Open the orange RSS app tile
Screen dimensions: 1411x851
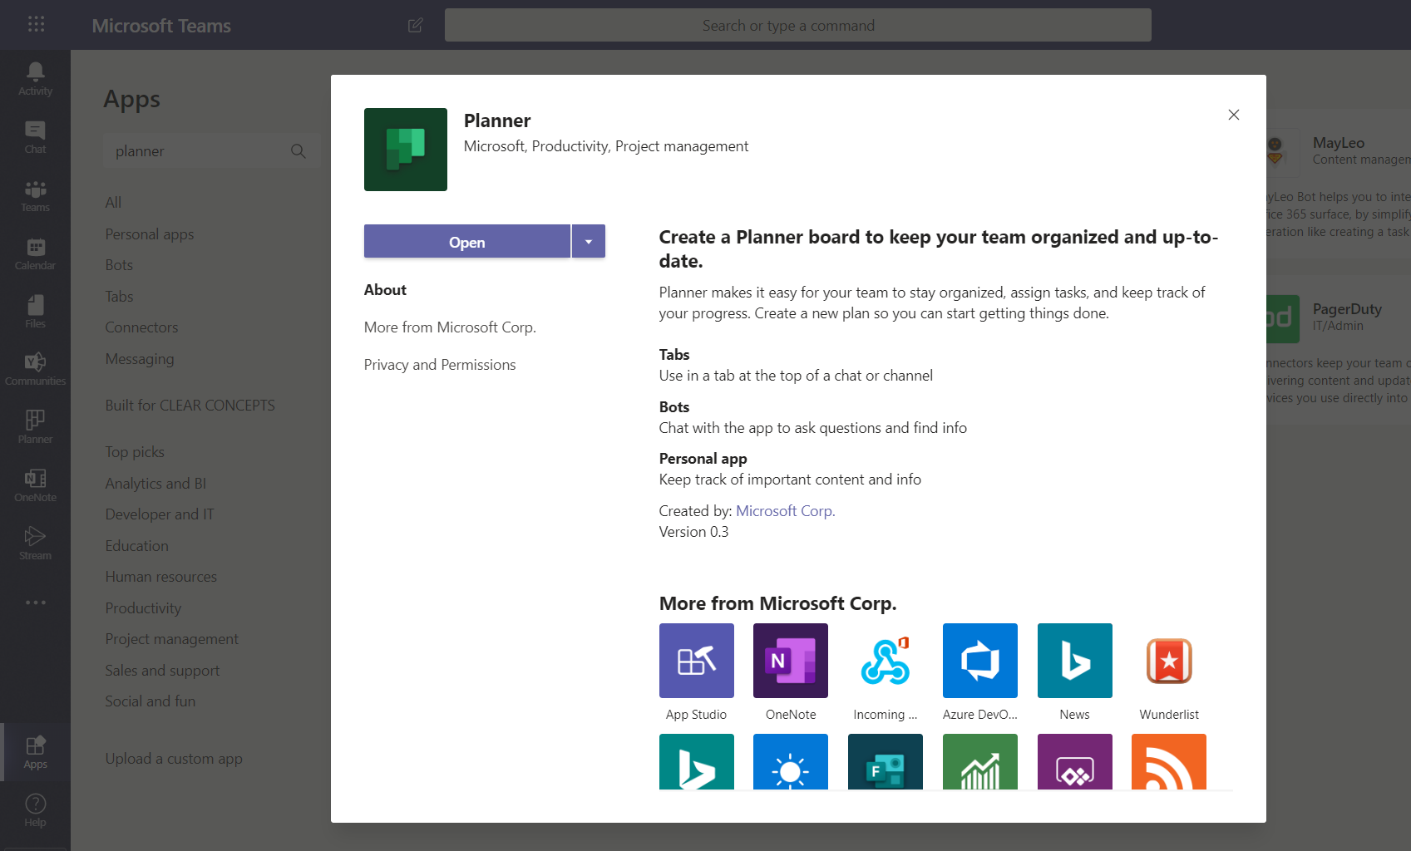coord(1169,762)
